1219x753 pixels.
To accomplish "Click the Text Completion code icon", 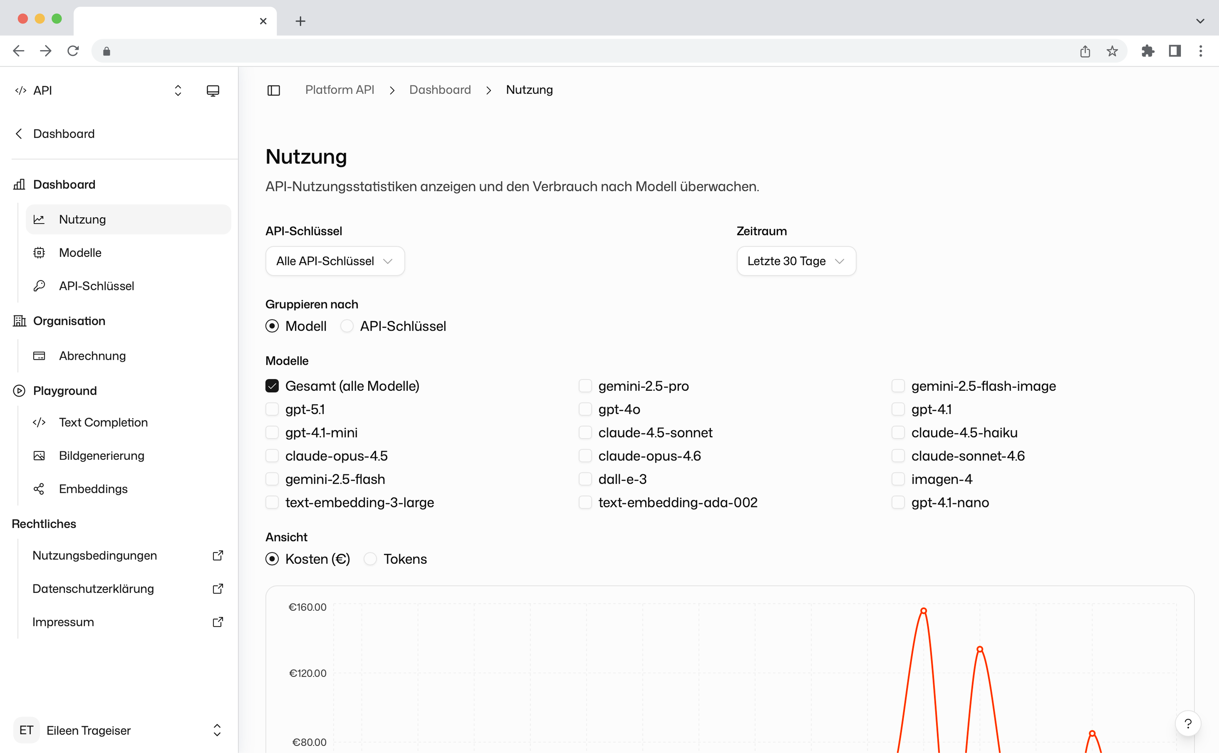I will coord(39,422).
